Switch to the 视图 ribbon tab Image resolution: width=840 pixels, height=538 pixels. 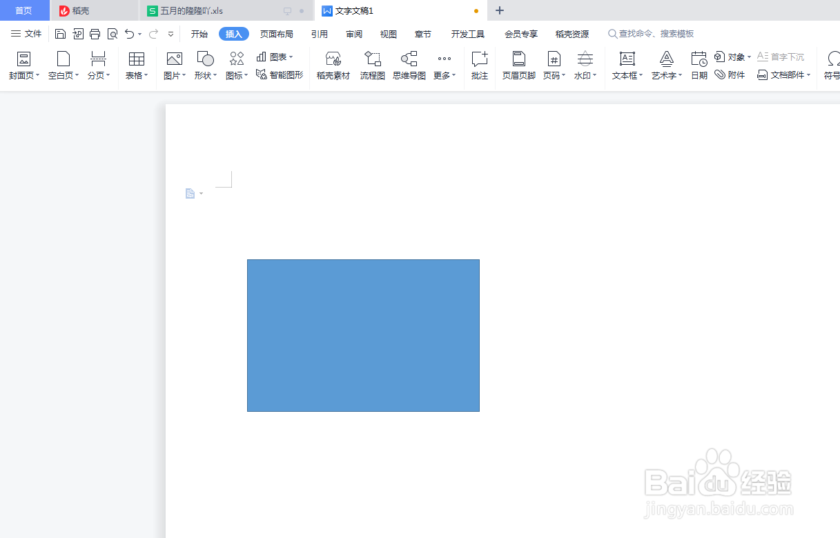(x=389, y=34)
